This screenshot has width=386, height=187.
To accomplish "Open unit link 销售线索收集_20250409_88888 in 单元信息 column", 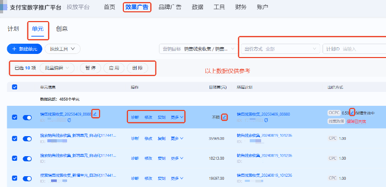I will [66, 114].
